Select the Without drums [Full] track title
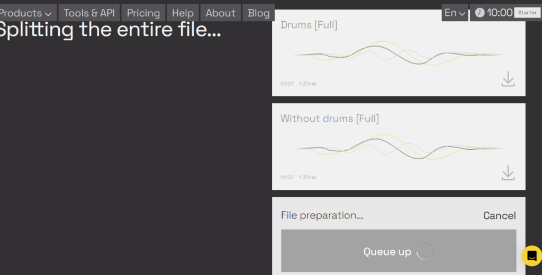 [x=329, y=118]
